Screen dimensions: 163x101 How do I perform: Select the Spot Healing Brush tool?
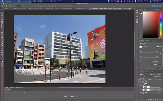coord(2,26)
